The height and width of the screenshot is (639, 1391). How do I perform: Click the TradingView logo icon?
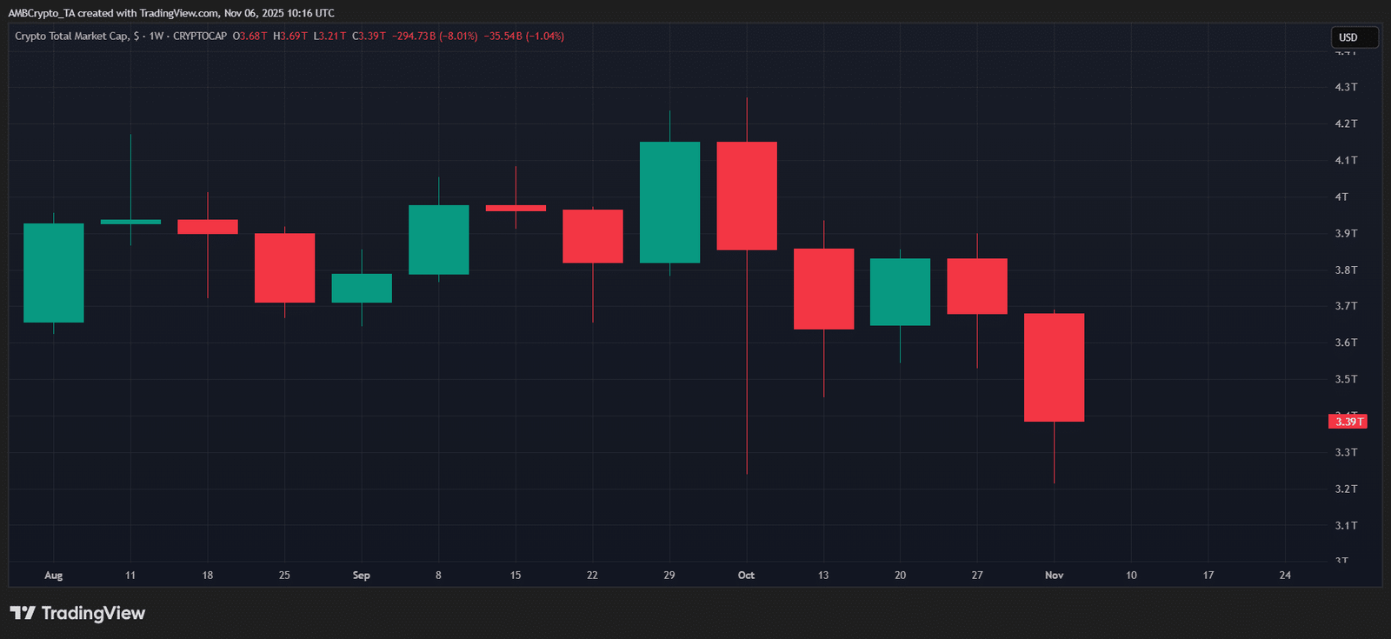point(23,613)
